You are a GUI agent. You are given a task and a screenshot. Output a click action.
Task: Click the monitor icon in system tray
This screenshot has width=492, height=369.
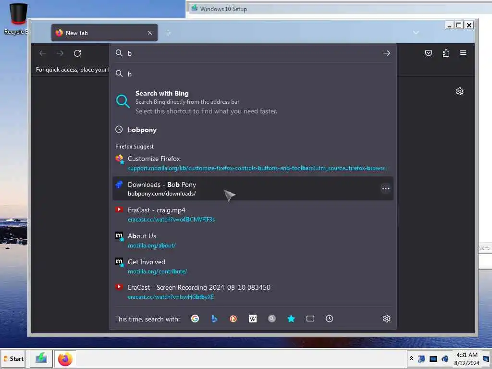(433, 358)
